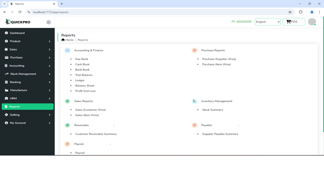The height and width of the screenshot is (182, 324).
Task: Click the user profile avatar with status indicator
Action: [x=312, y=22]
